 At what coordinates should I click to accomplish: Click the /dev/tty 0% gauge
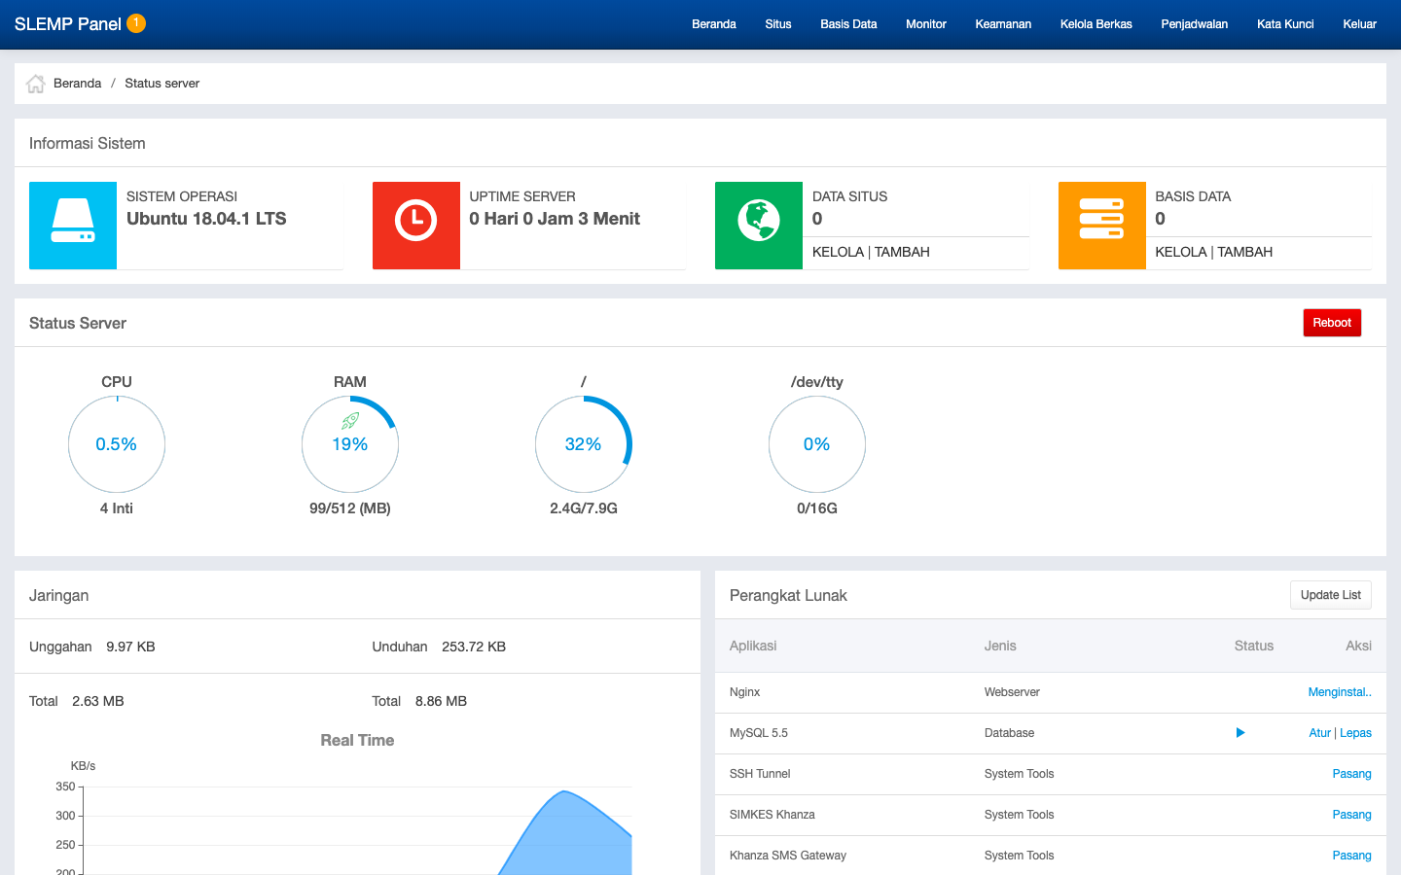tap(817, 444)
